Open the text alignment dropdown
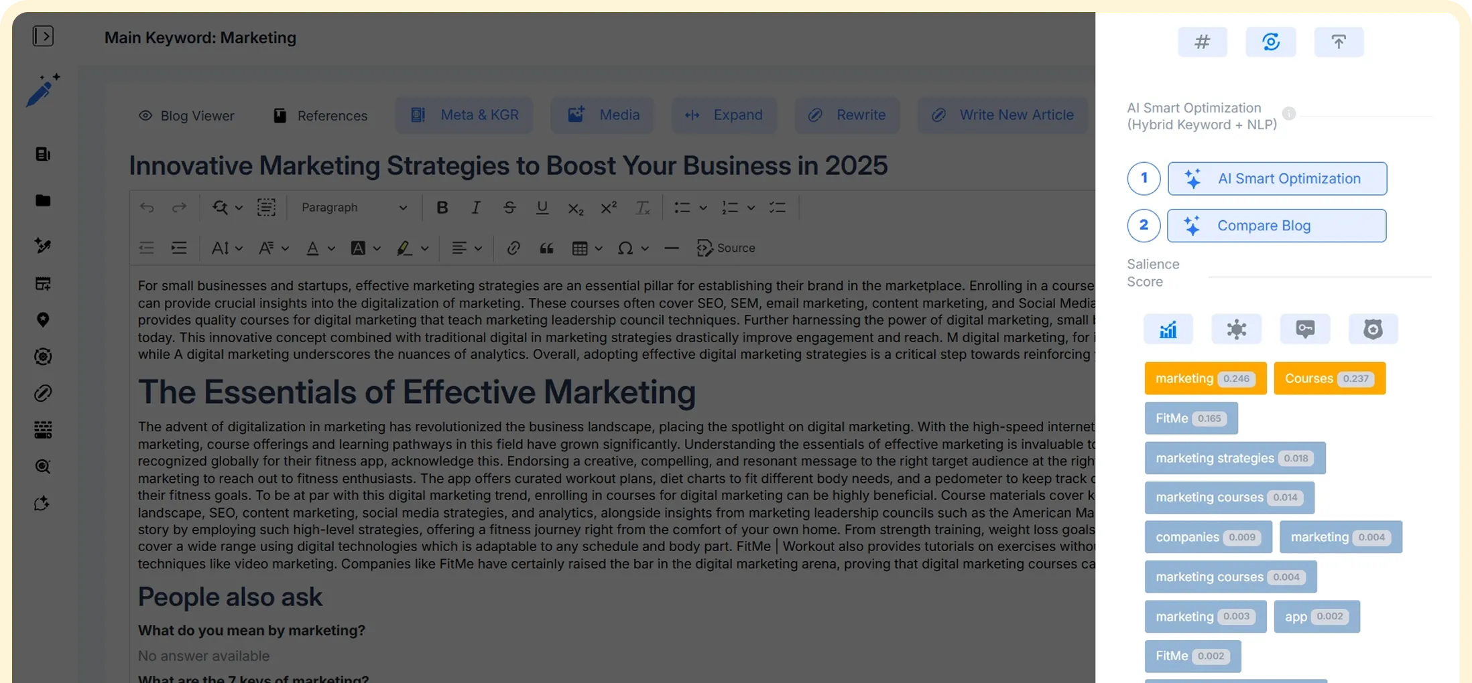The image size is (1472, 683). pyautogui.click(x=467, y=248)
